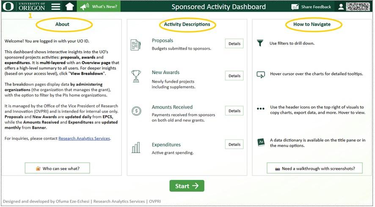Click the data dictionary book icon

tap(261, 142)
